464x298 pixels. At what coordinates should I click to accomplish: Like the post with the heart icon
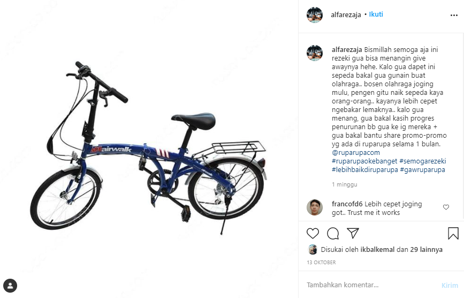click(x=313, y=234)
